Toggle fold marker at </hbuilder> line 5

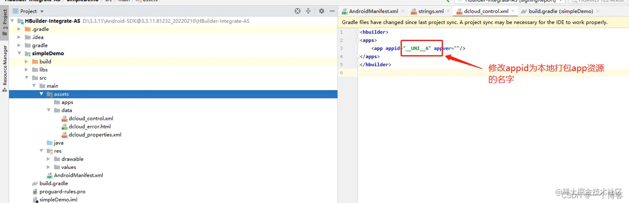[x=358, y=64]
